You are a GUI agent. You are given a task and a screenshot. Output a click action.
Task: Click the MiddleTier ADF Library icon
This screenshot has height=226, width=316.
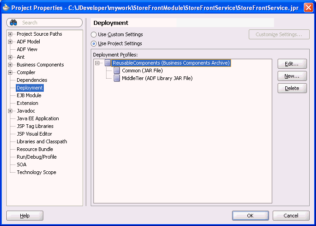pos(116,78)
